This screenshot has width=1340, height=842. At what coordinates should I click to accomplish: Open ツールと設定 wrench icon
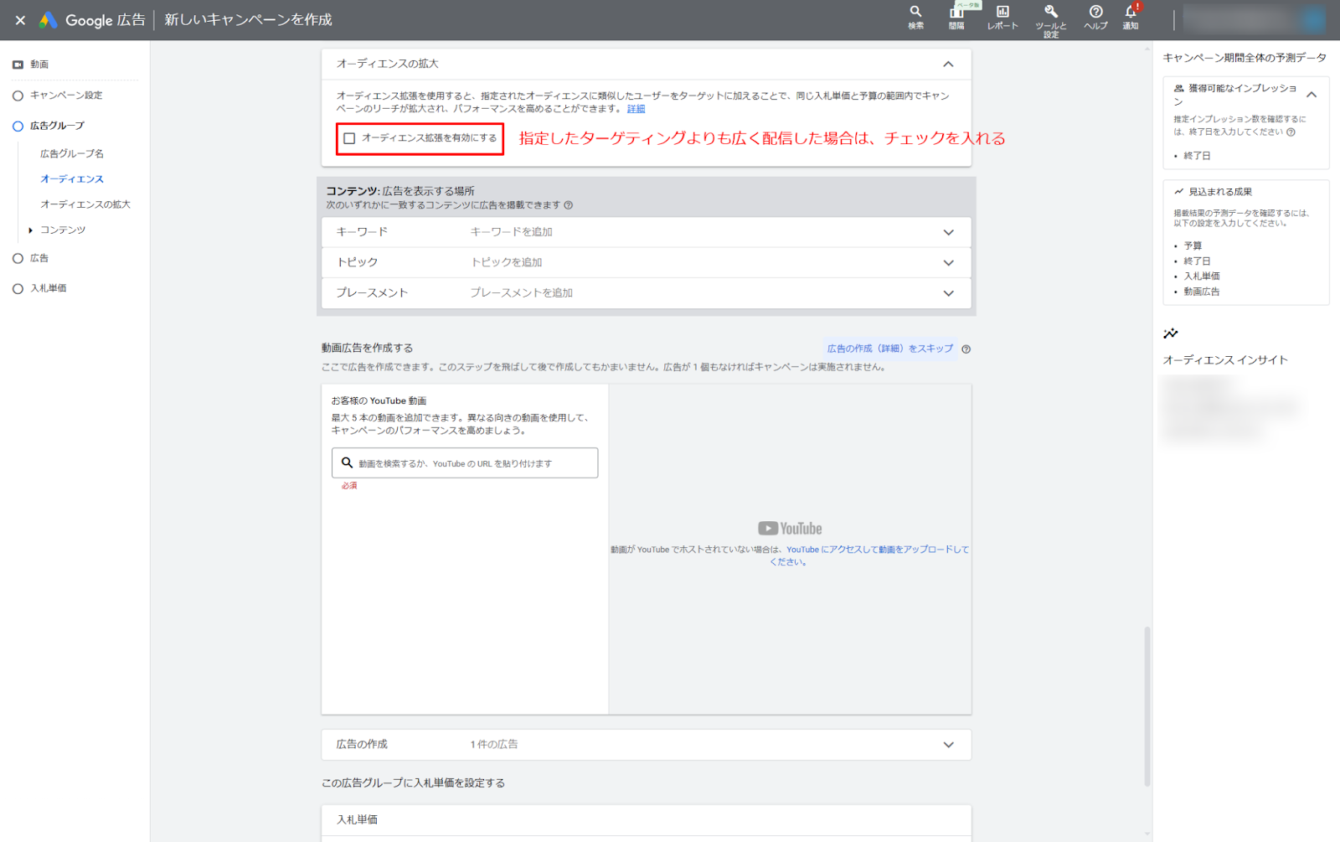pyautogui.click(x=1050, y=20)
